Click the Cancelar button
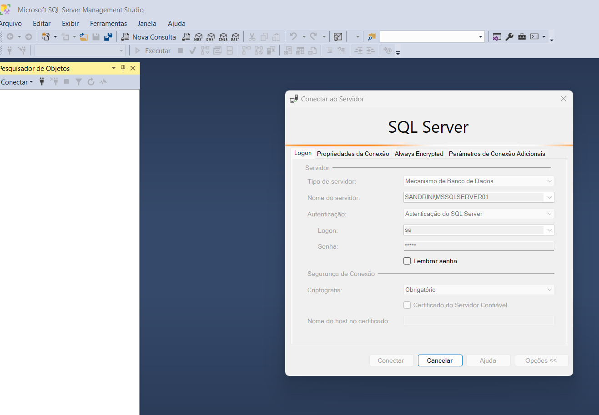Screen dimensions: 599x415 pyautogui.click(x=440, y=360)
